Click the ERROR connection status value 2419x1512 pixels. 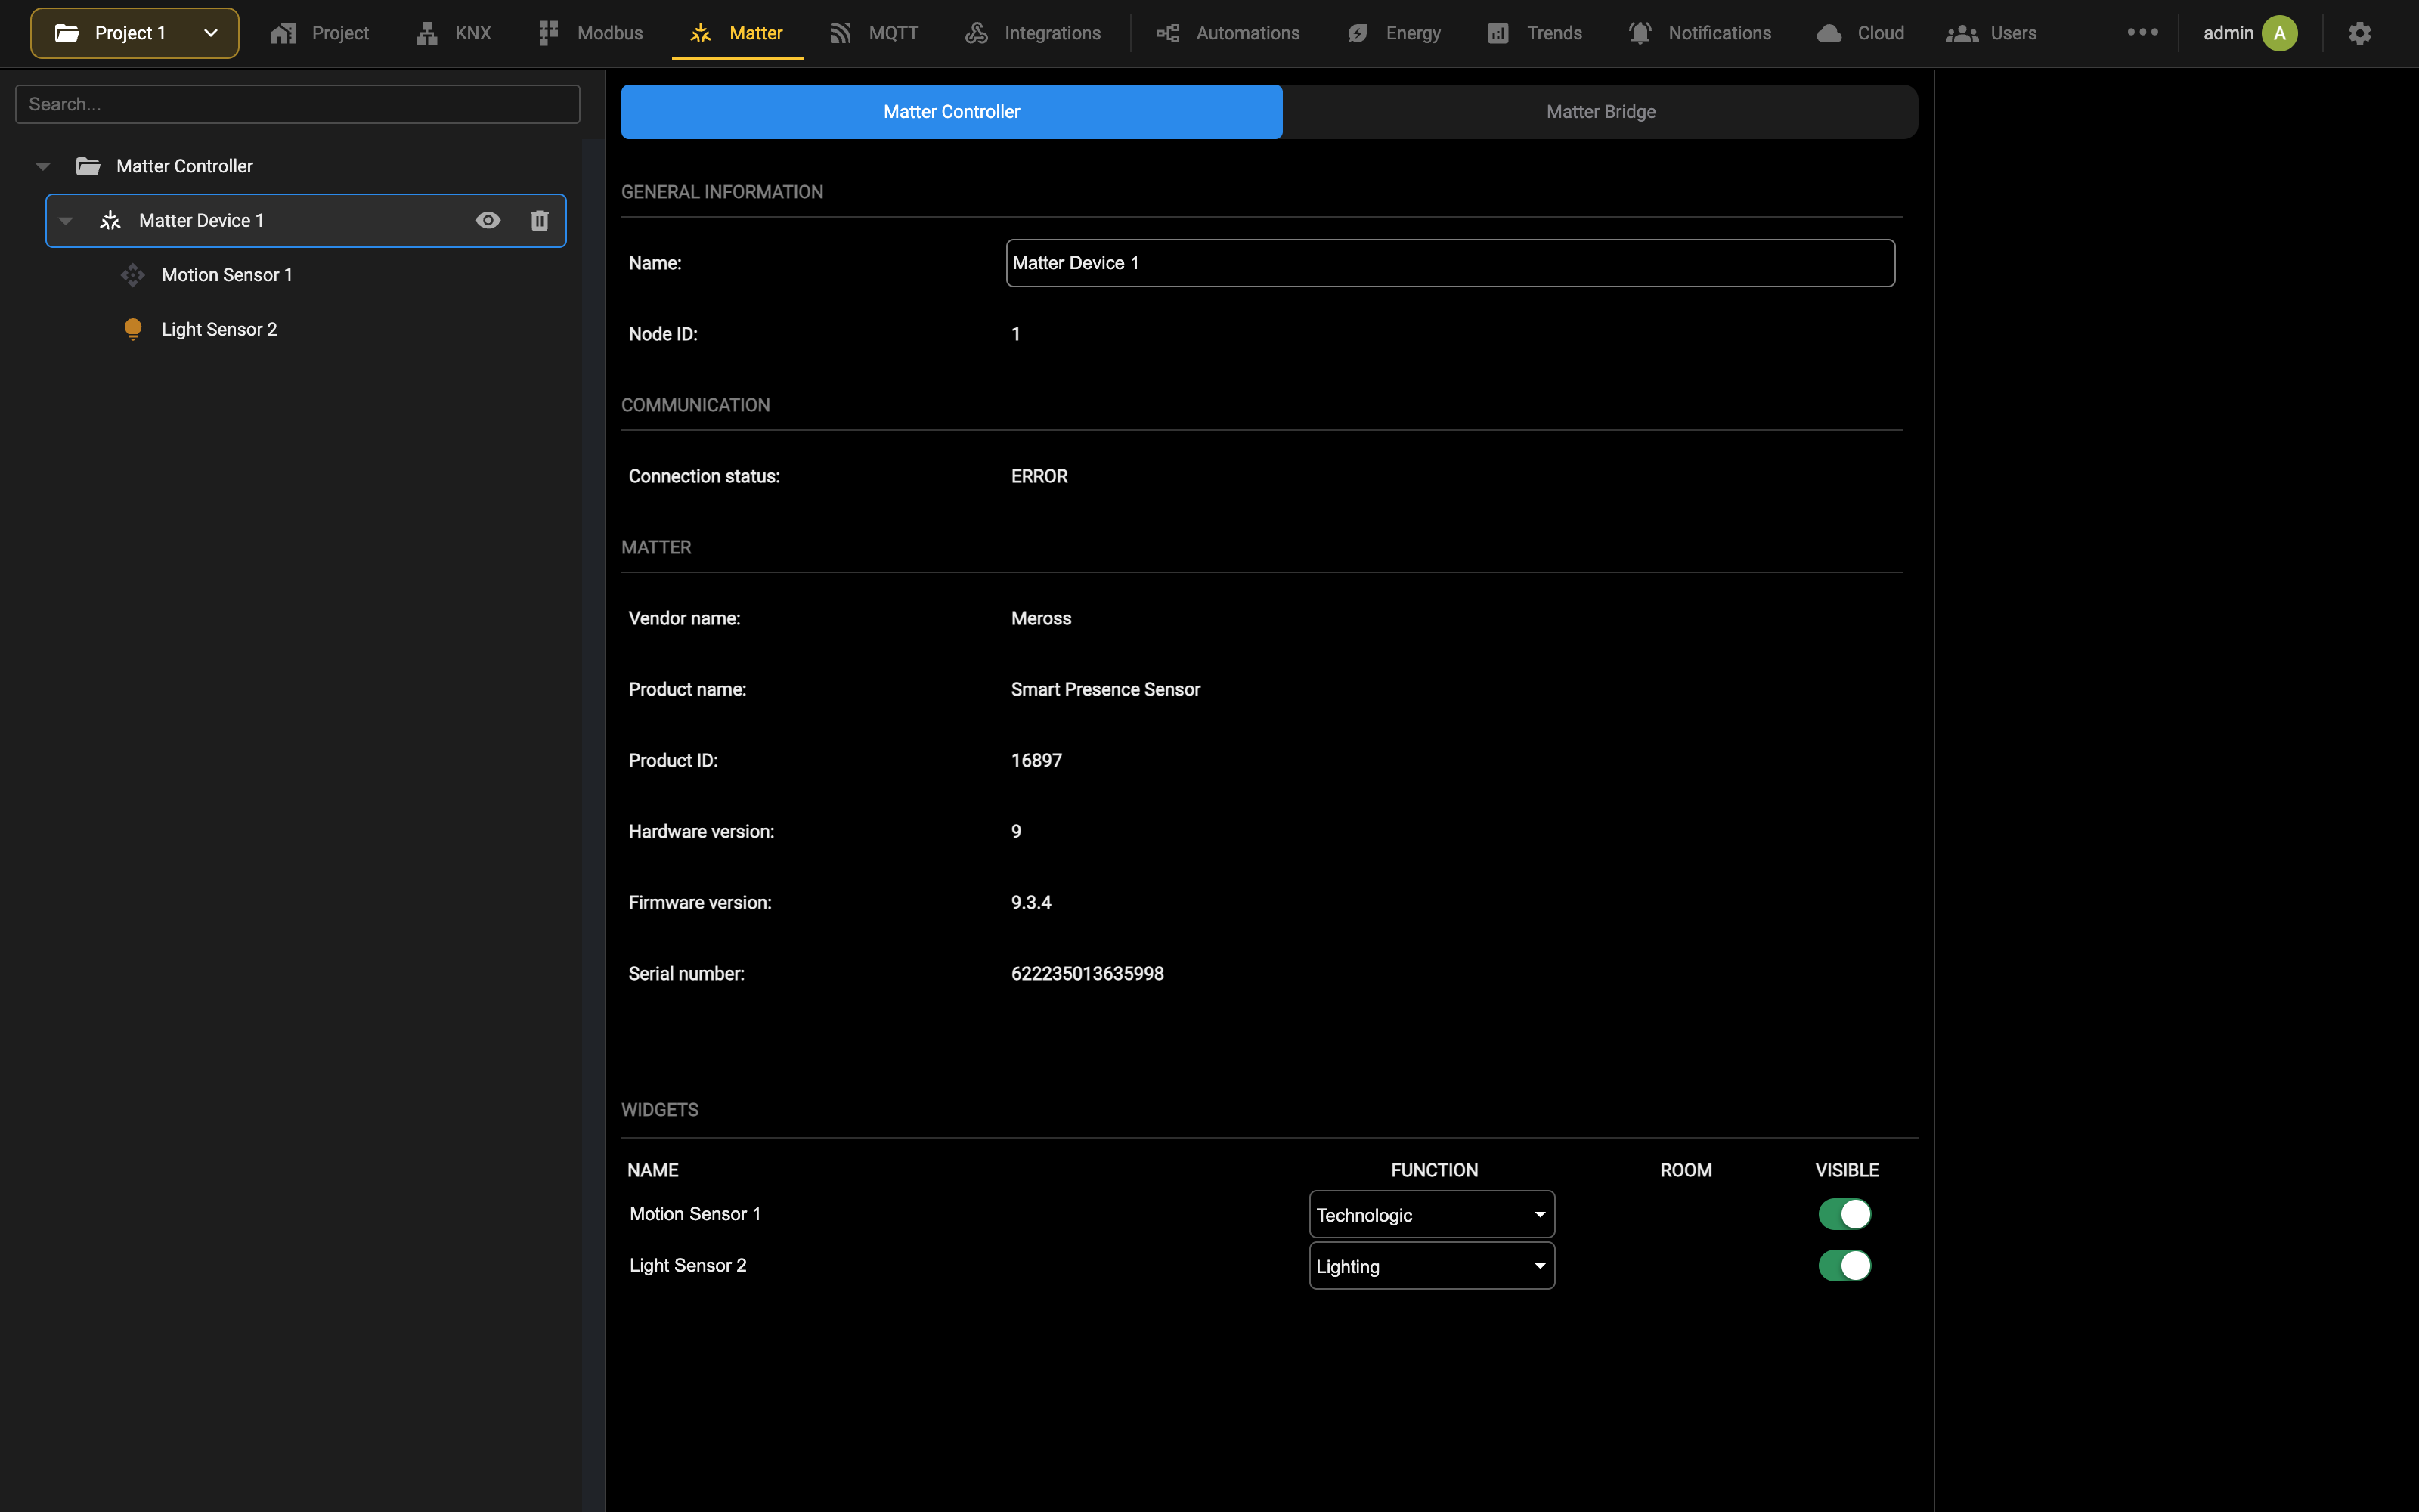(1039, 477)
